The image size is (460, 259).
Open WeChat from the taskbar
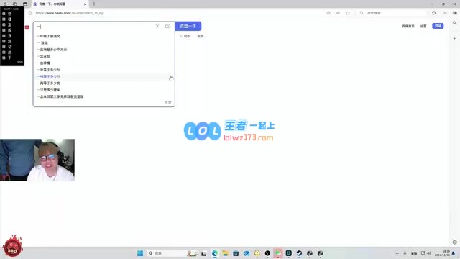point(278,253)
